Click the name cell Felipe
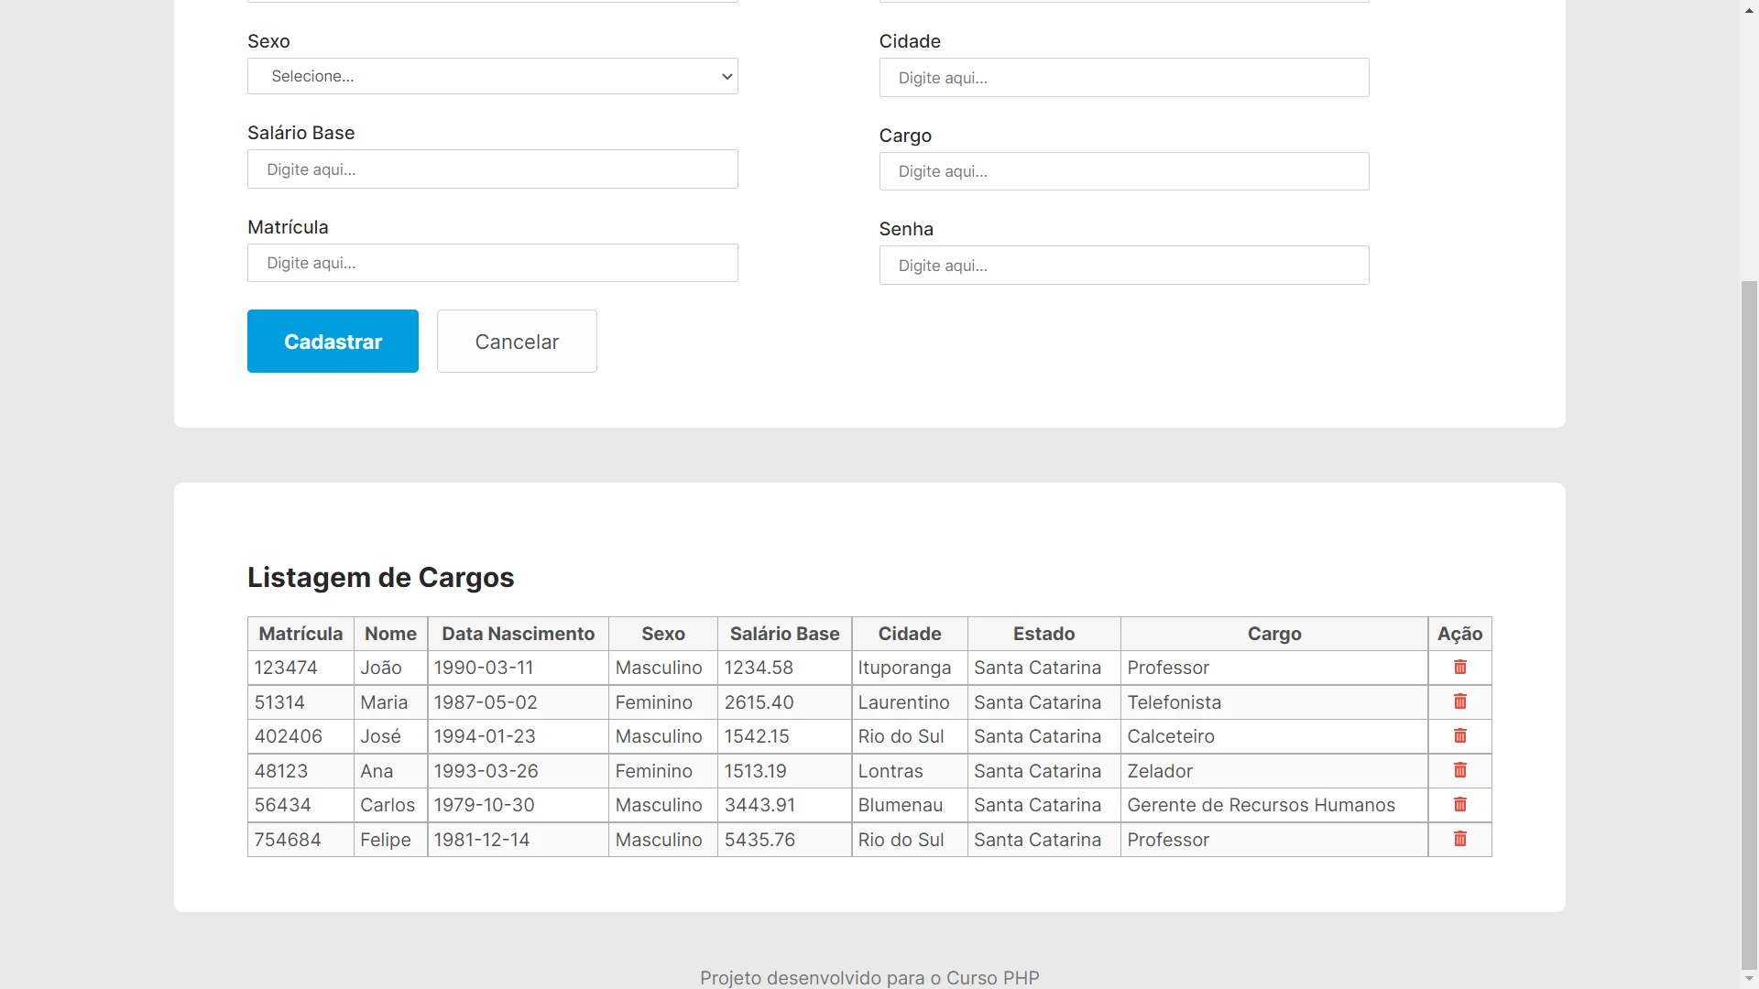The height and width of the screenshot is (989, 1759). click(390, 840)
